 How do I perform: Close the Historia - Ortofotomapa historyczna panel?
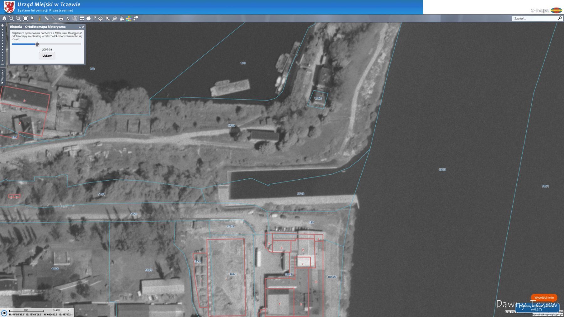[83, 27]
